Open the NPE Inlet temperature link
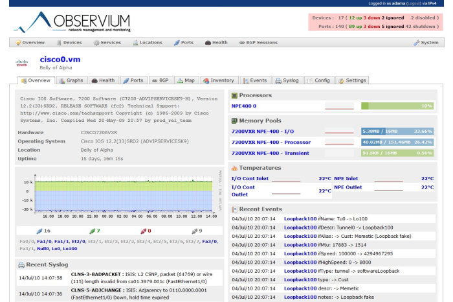Viewport: 453px width, 302px height. 346,179
